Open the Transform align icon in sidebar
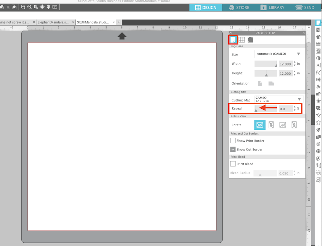 point(318,80)
